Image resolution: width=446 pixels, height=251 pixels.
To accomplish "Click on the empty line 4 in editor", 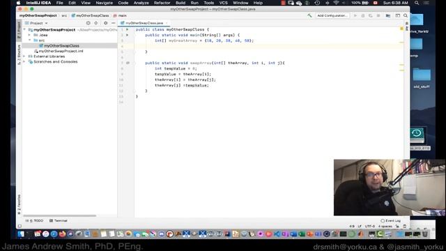I will tap(268, 46).
